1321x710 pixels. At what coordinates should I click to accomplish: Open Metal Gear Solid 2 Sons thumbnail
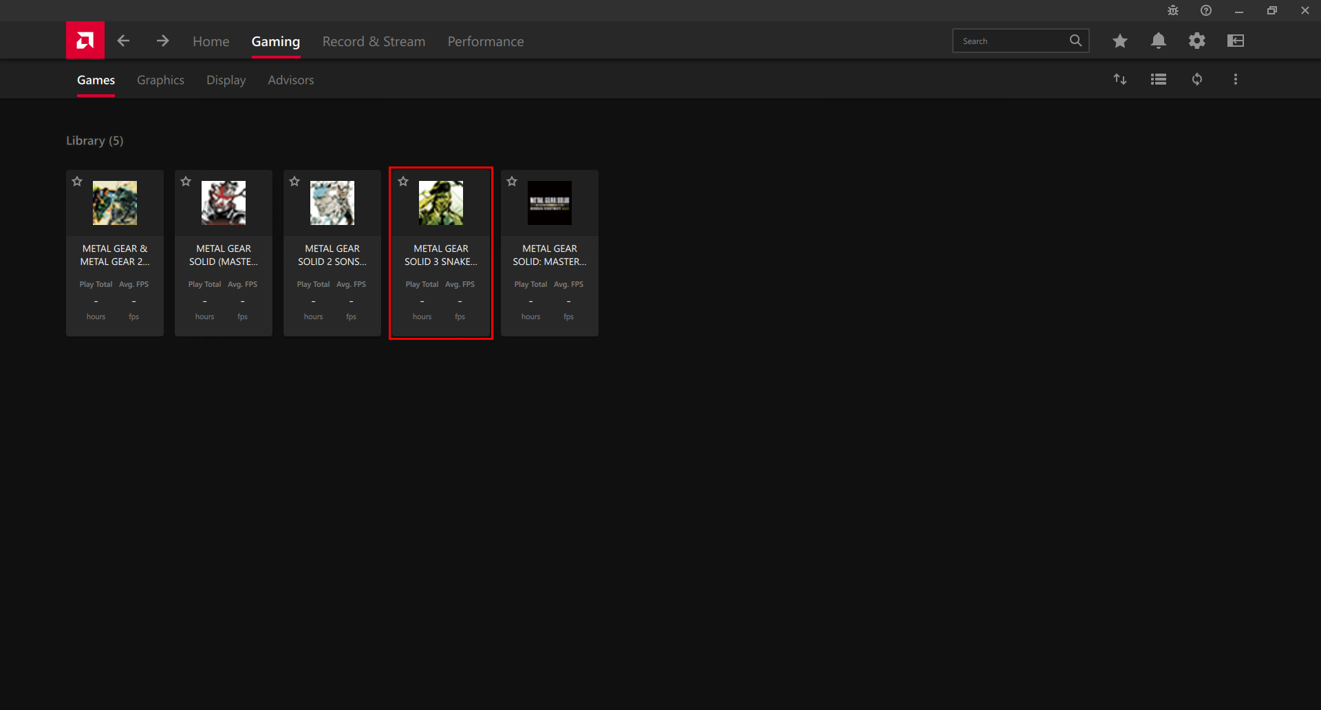point(332,203)
